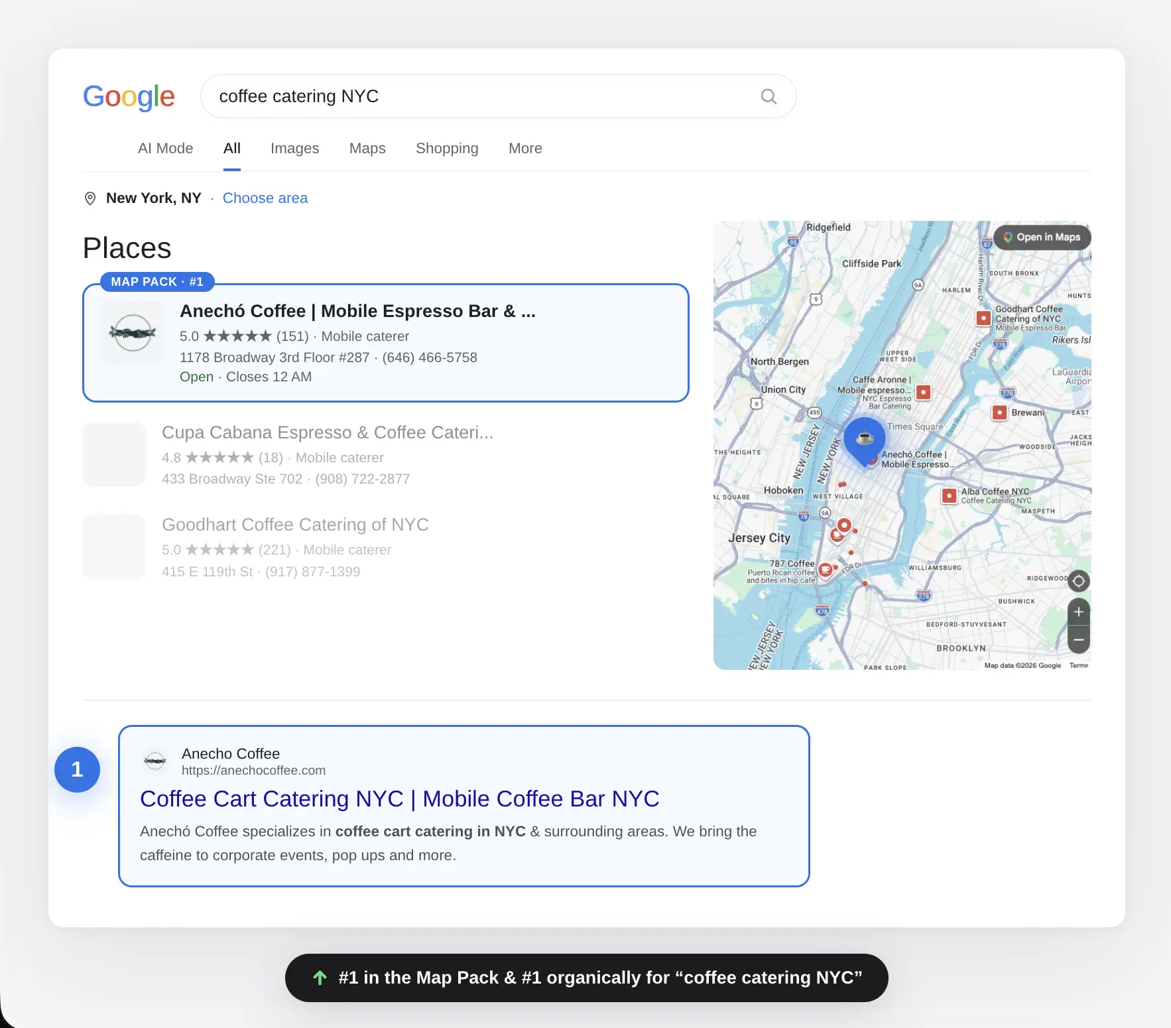Click the Google logo
This screenshot has width=1171, height=1028.
pos(129,97)
